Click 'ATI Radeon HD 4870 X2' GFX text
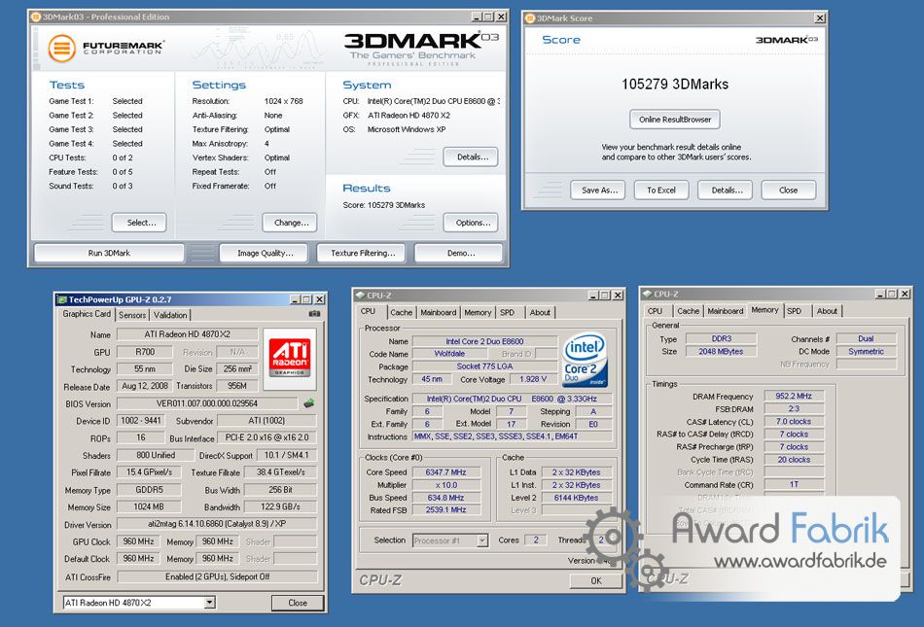This screenshot has width=924, height=627. (409, 116)
